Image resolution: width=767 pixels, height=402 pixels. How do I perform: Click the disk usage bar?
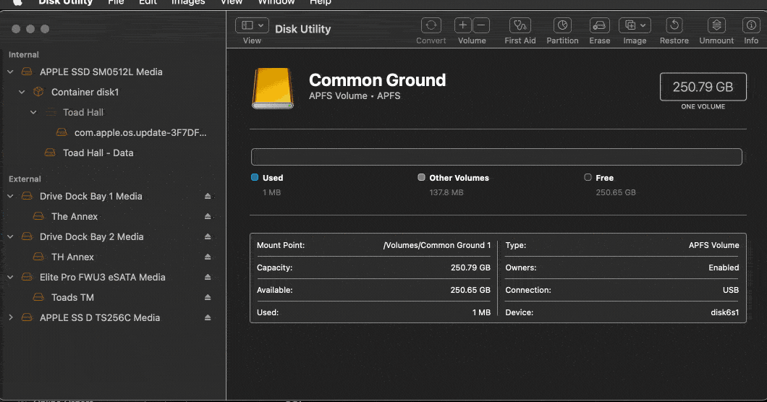(x=496, y=157)
